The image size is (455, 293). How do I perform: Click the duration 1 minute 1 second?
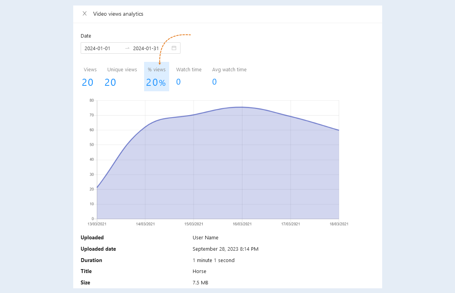tap(213, 260)
